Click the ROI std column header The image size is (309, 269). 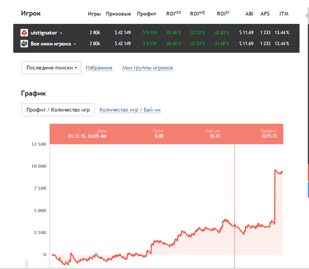(x=173, y=14)
